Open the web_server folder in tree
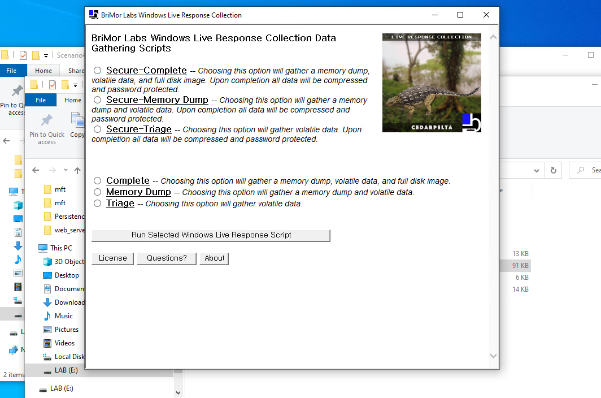The height and width of the screenshot is (398, 601). [x=64, y=230]
